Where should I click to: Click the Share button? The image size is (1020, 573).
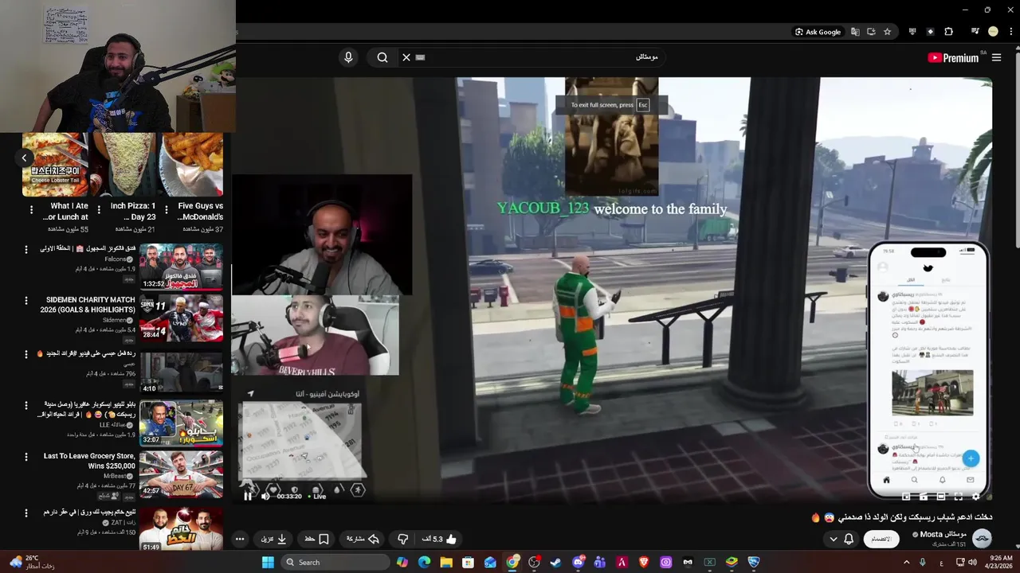[363, 539]
